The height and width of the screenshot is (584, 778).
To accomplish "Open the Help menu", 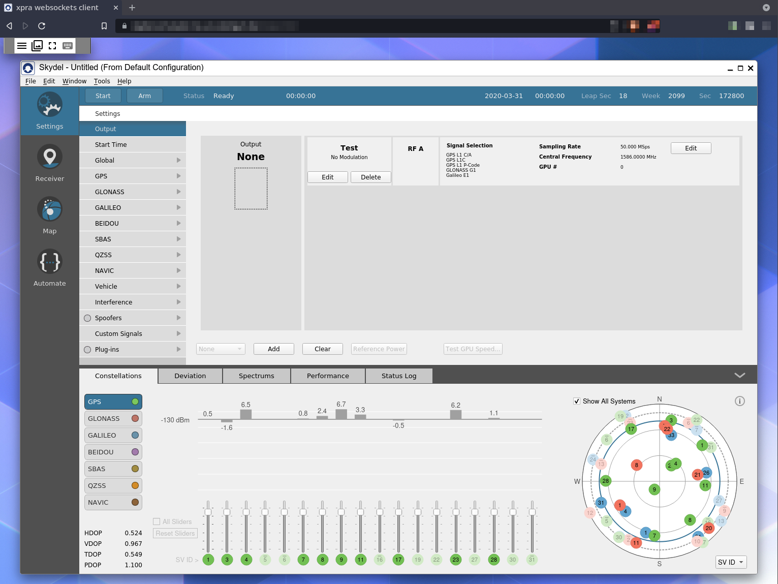I will (x=125, y=81).
